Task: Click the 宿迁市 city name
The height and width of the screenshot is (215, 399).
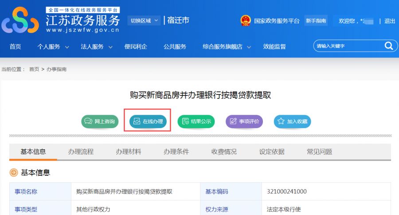Action: pyautogui.click(x=178, y=20)
